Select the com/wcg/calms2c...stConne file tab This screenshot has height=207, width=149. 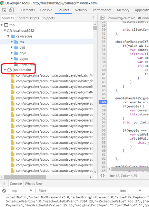128,18
